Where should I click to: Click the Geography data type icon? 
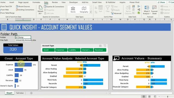click(x=84, y=10)
